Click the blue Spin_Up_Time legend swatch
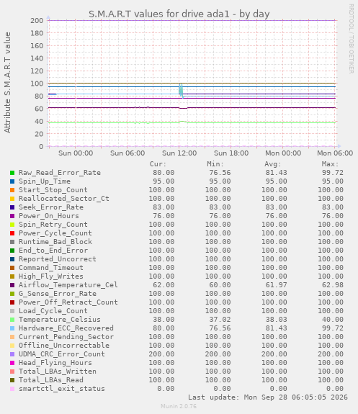The image size is (358, 414). click(12, 181)
